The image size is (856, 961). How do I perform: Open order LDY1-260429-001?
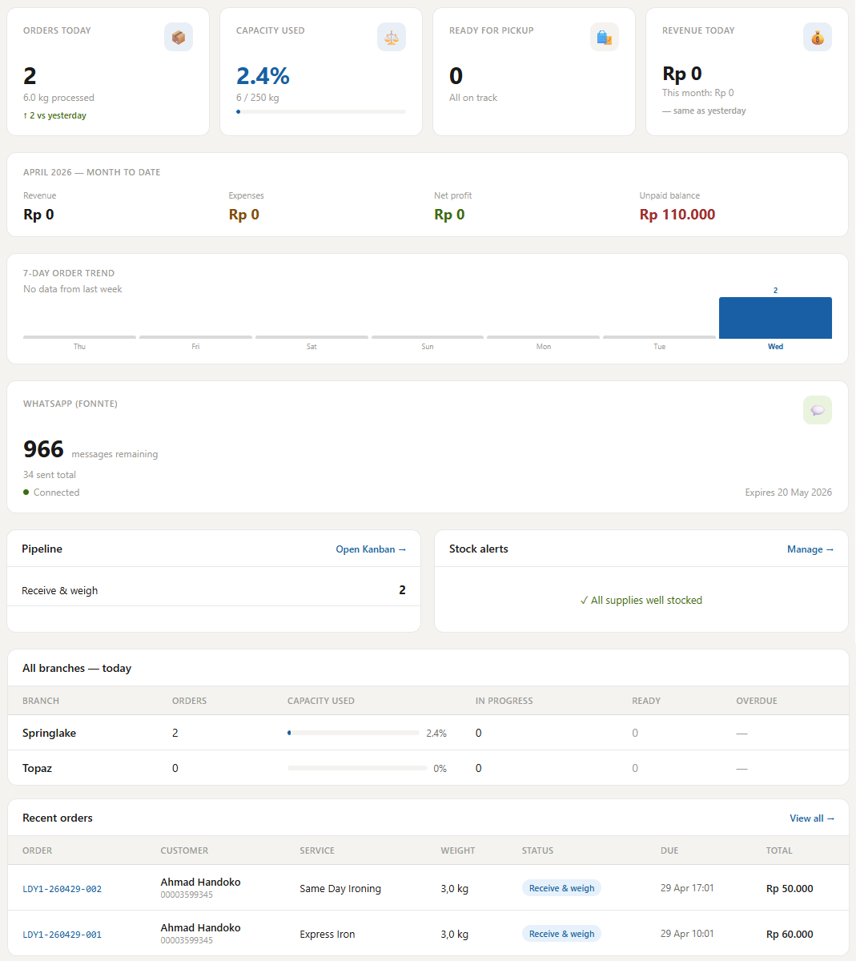pyautogui.click(x=62, y=935)
